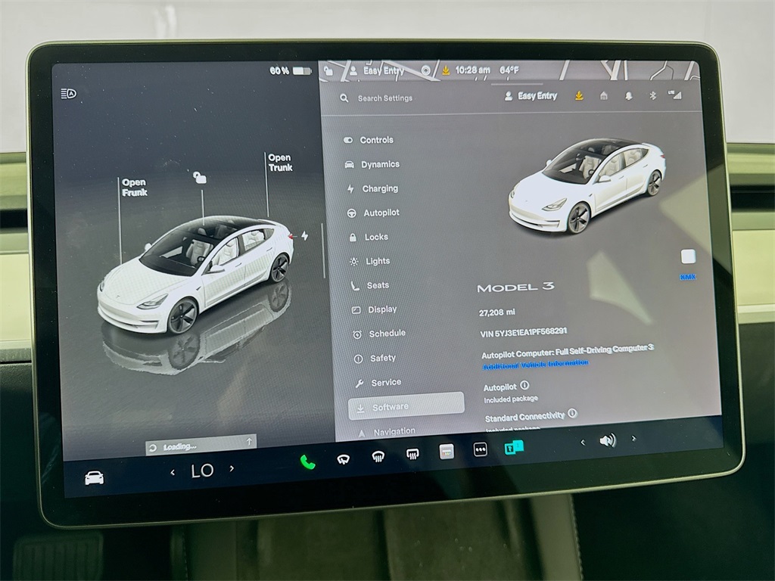Open Bluetooth settings icon
Image resolution: width=775 pixels, height=581 pixels.
[652, 95]
